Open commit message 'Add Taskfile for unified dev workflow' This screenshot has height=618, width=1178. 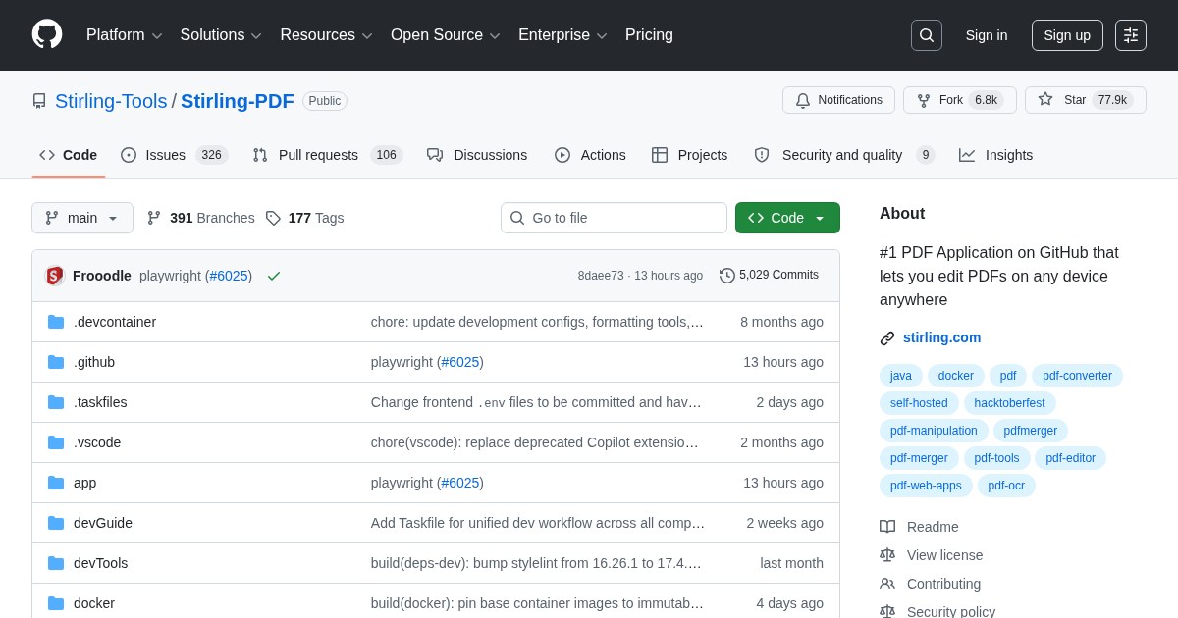click(x=538, y=523)
